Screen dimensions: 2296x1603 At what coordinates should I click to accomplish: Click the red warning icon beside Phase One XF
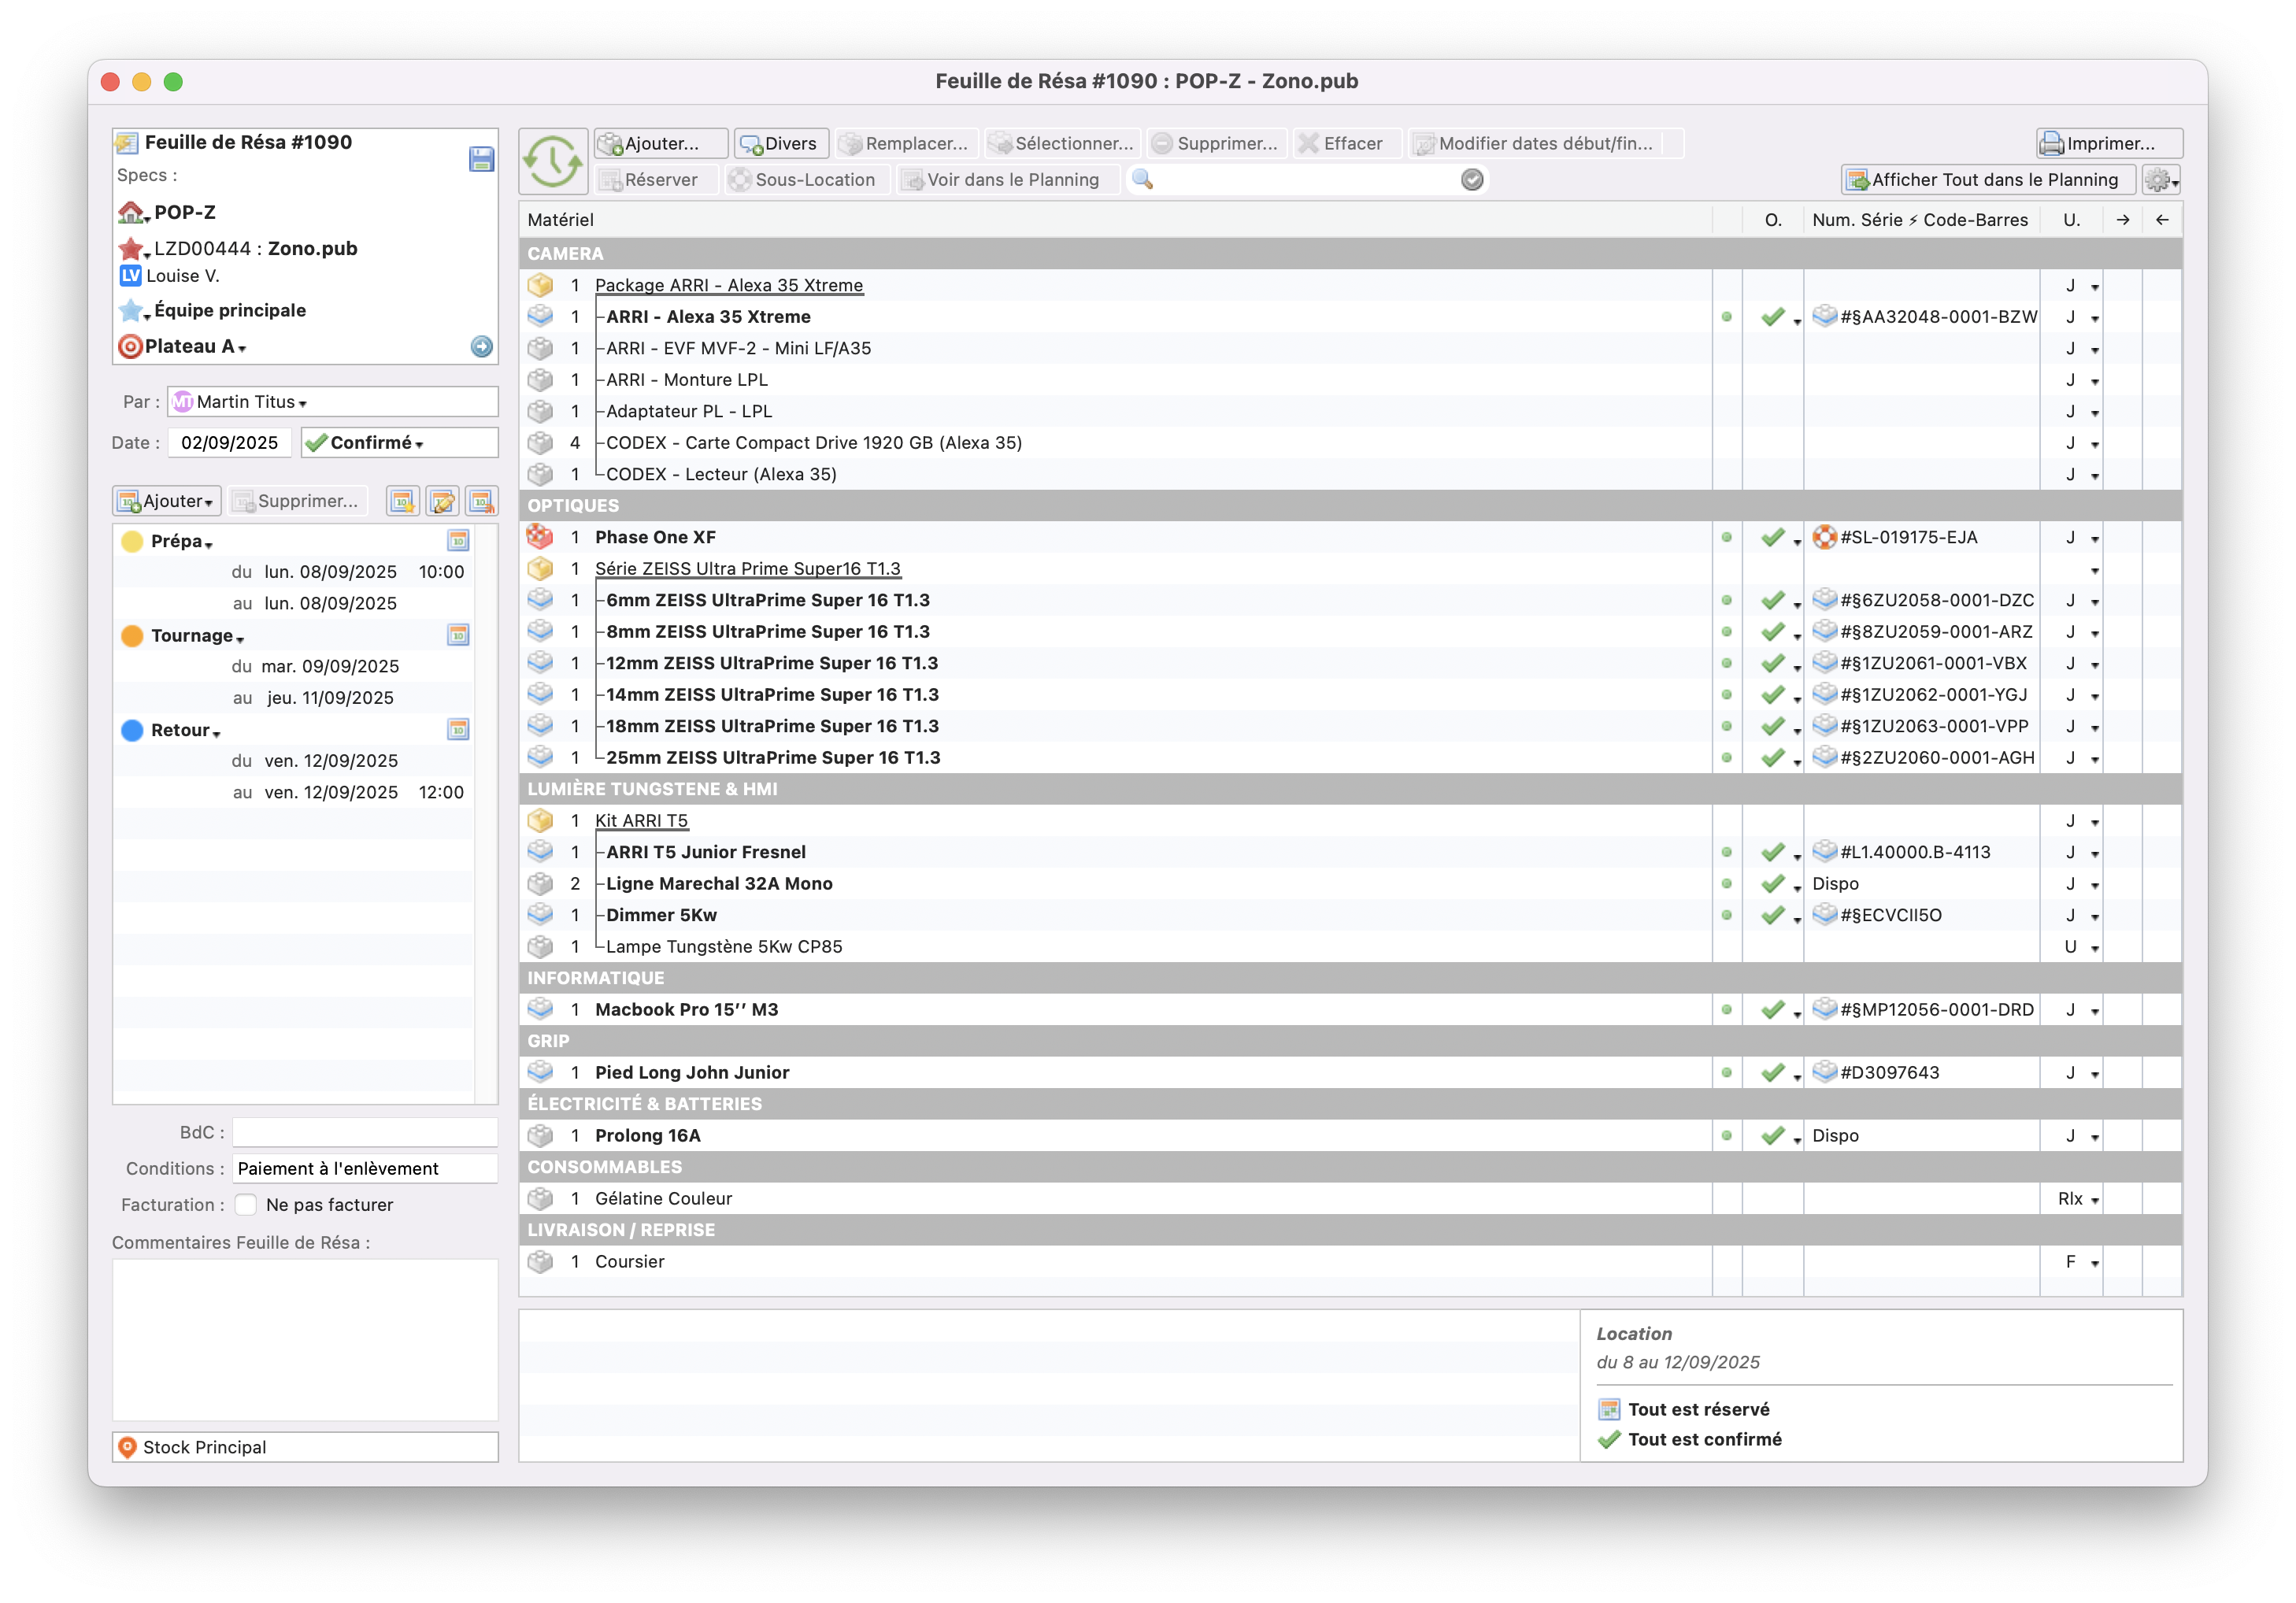point(540,537)
